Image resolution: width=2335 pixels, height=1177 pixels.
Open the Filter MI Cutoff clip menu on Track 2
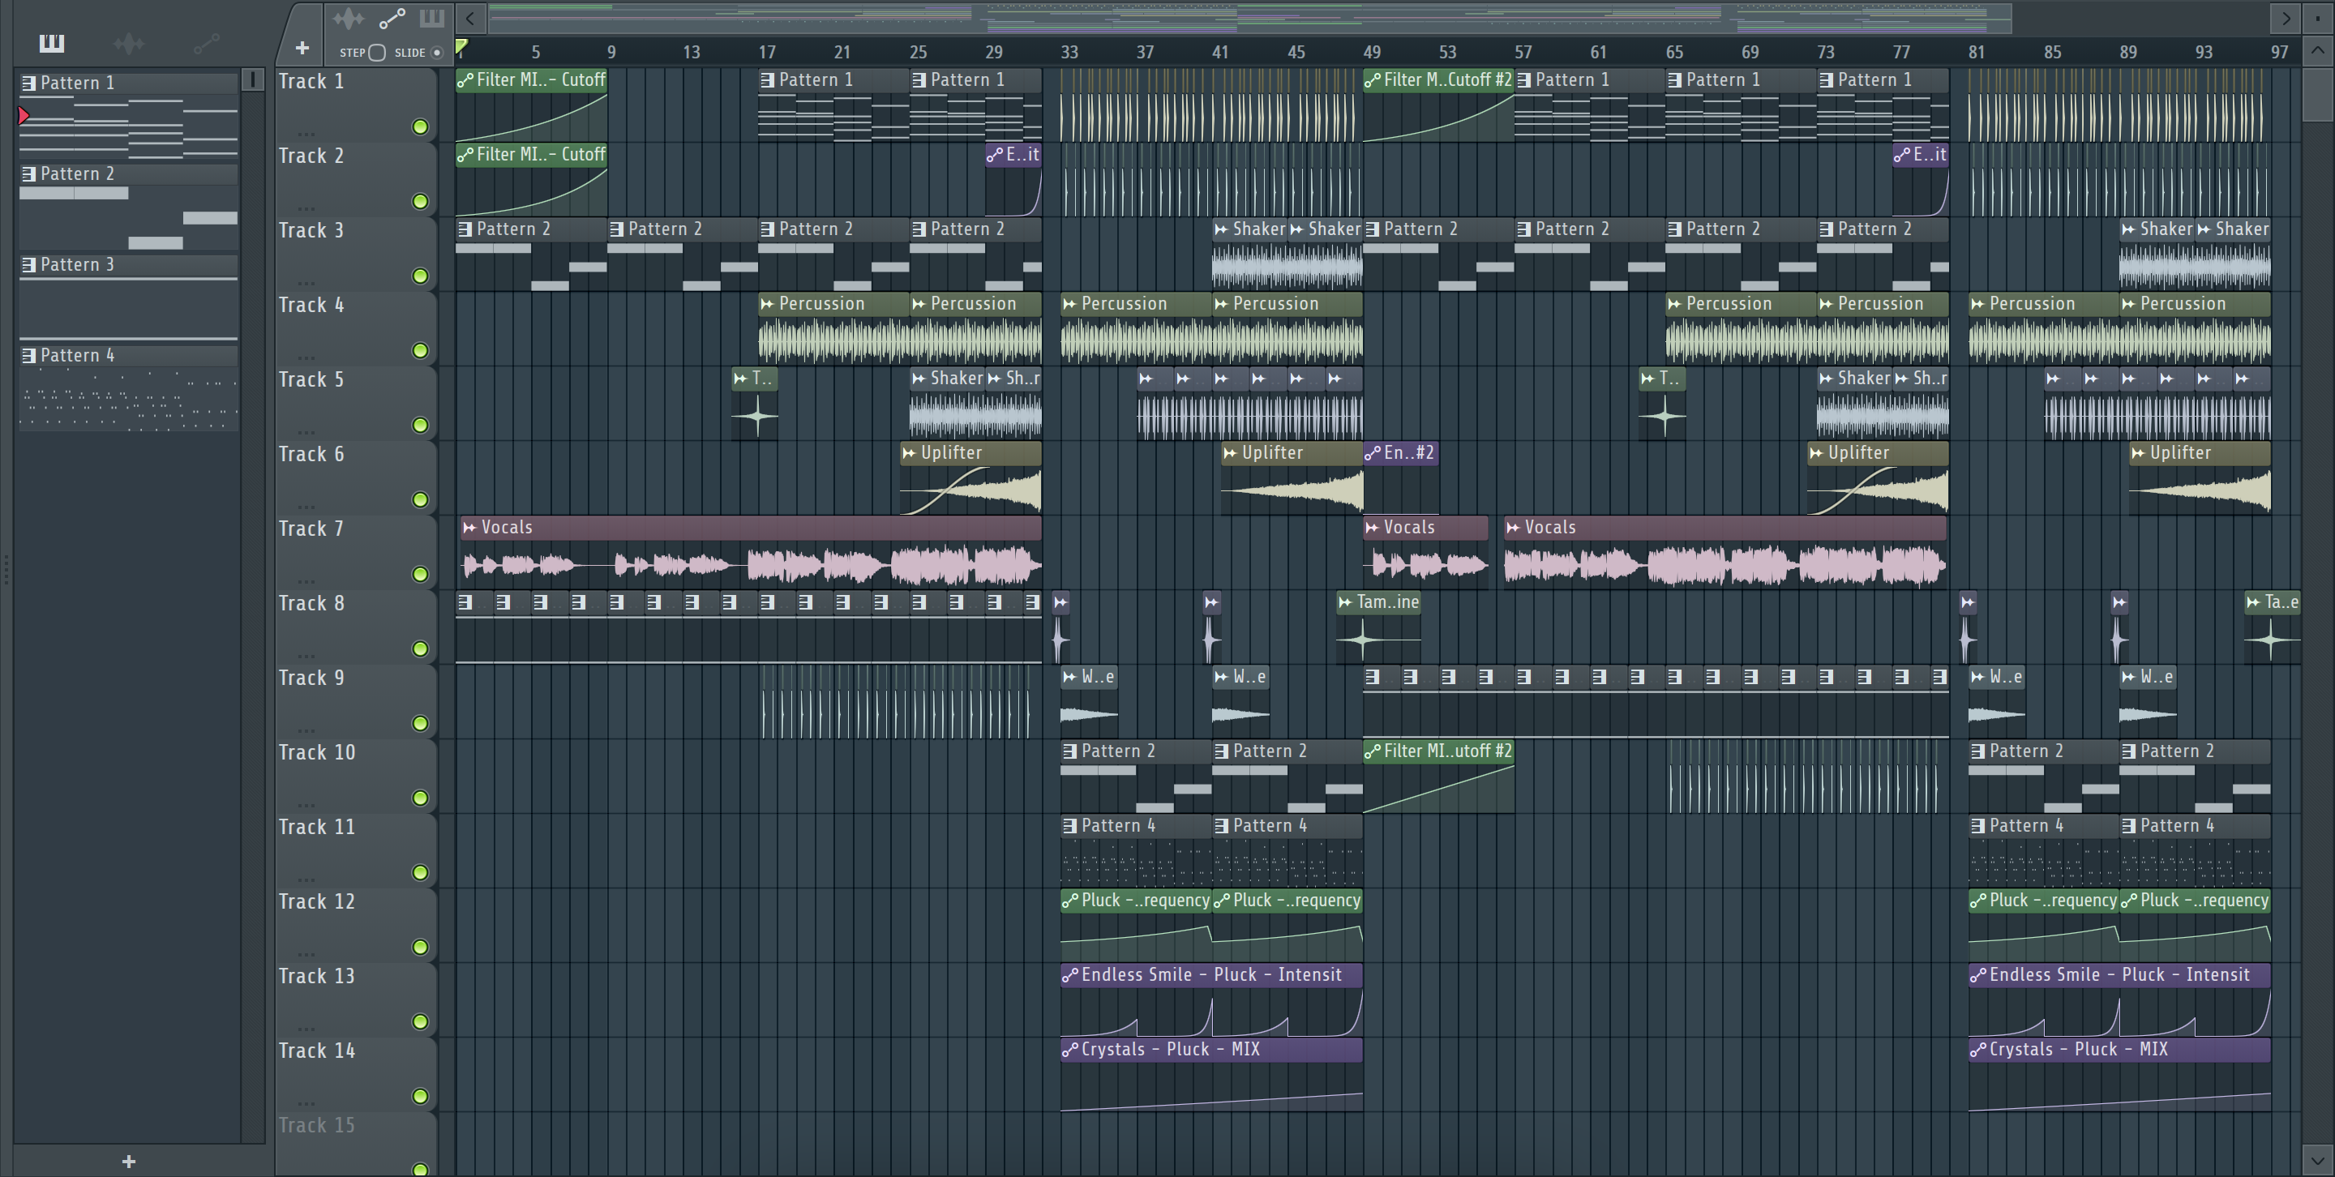(x=466, y=154)
